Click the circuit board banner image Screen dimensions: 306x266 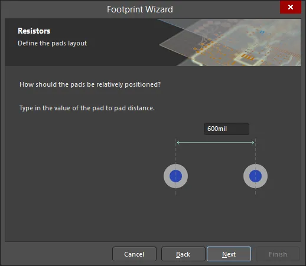229,42
